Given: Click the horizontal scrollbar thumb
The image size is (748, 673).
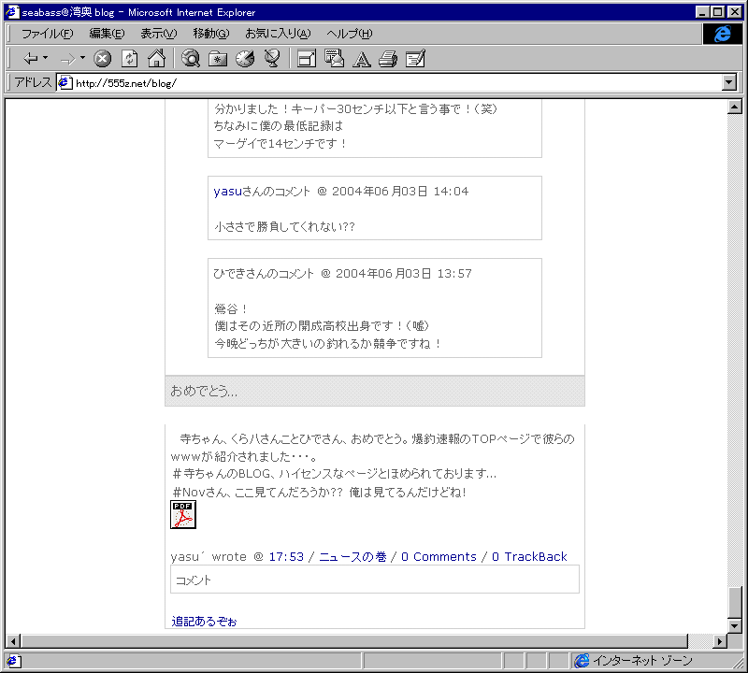Looking at the screenshot, I should (x=354, y=641).
